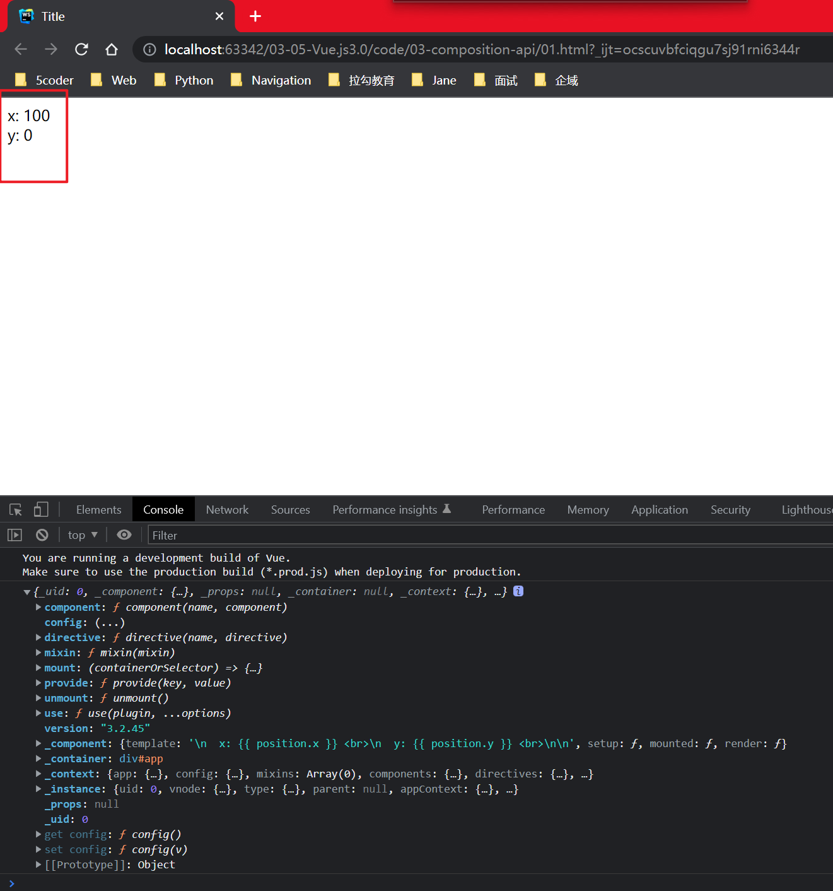Expand the component function property
Viewport: 833px width, 891px height.
[x=38, y=607]
